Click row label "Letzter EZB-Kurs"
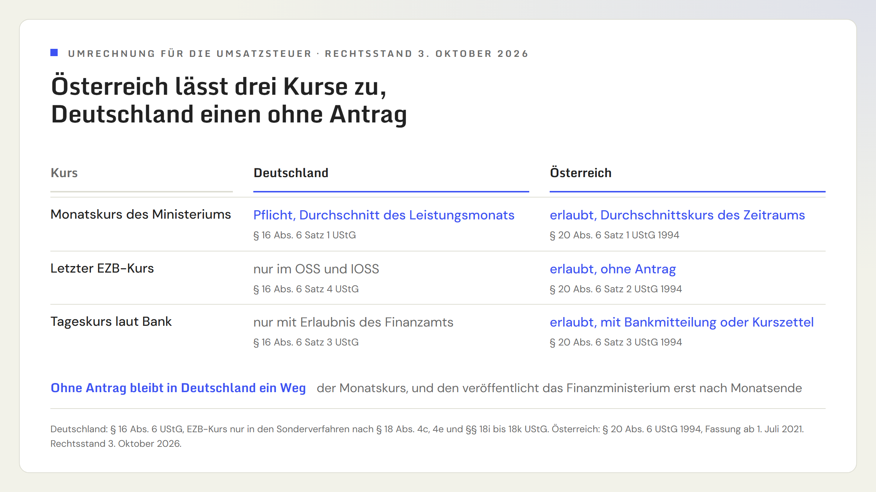The image size is (876, 492). pyautogui.click(x=102, y=268)
